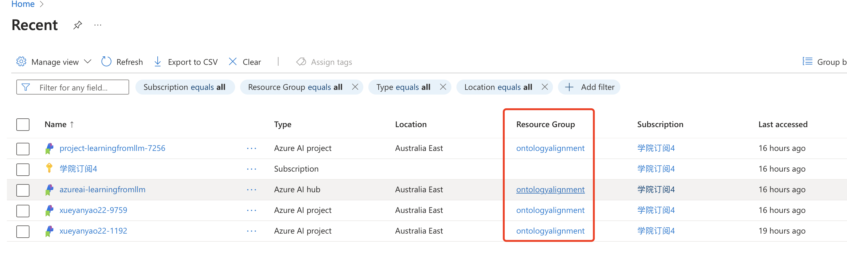Open subscription link in xueyanyao22-9759 row
This screenshot has height=258, width=847.
pos(656,210)
